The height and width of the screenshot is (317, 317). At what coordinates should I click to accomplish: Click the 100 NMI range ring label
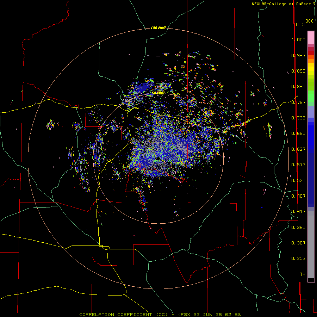(x=158, y=28)
